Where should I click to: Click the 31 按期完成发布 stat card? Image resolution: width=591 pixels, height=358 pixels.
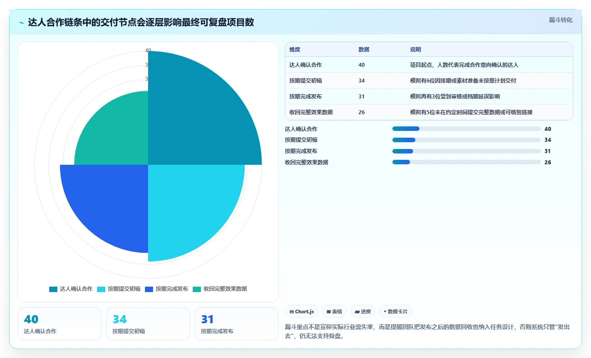click(237, 324)
